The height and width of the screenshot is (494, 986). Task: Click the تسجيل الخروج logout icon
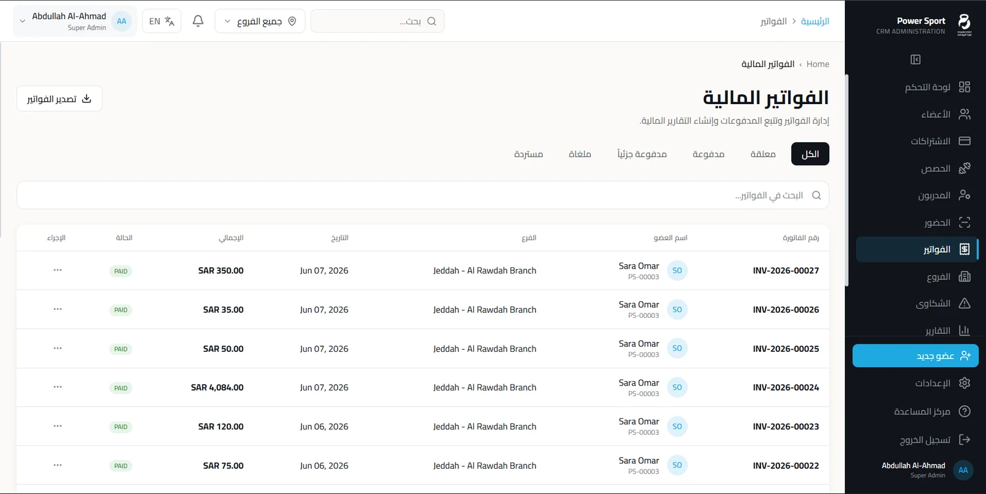point(964,440)
